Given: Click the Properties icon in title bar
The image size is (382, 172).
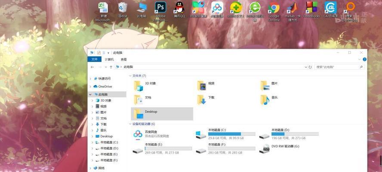Looking at the screenshot, I should [99, 52].
